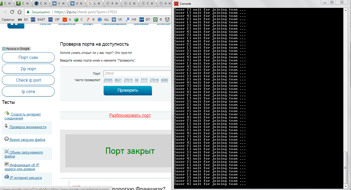Open the НФ bookmark
351x190 pixels.
click(x=131, y=19)
